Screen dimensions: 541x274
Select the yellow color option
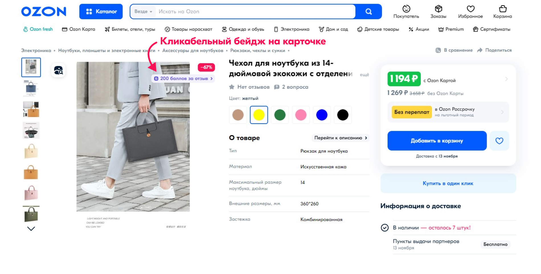[x=259, y=115]
